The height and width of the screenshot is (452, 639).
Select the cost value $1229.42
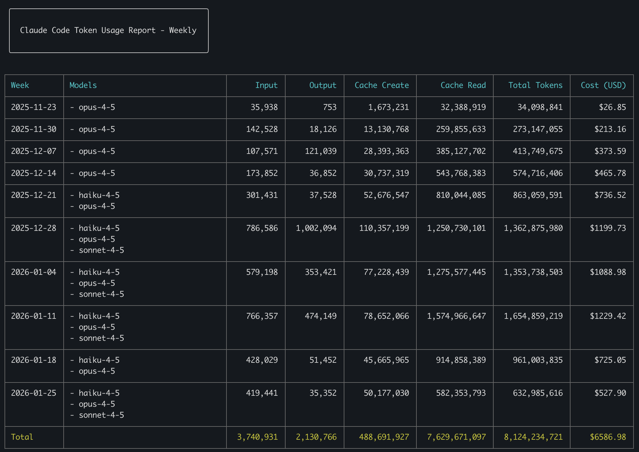[607, 316]
